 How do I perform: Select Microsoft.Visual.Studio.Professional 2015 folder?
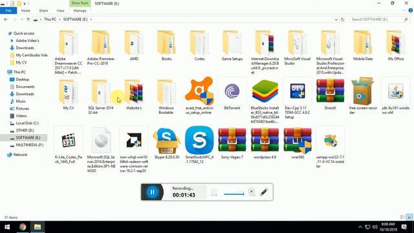(x=330, y=52)
